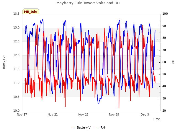Viewport: 177px width, 133px height.
Task: Click the Nov 25 date tick
Action: coord(83,114)
